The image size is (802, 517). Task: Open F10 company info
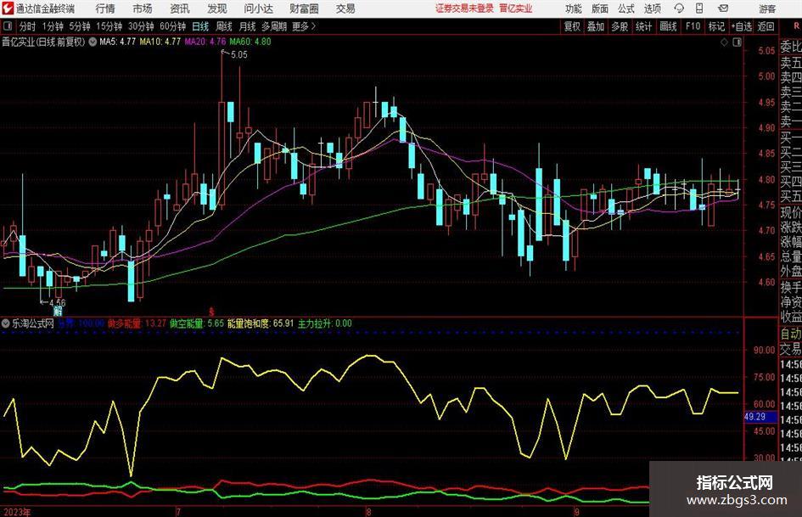click(x=693, y=26)
